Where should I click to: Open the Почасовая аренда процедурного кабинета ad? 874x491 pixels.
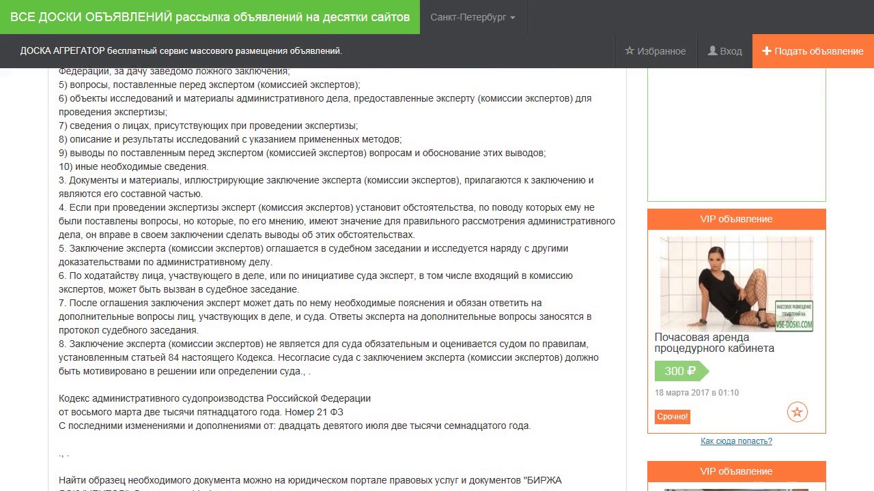(714, 342)
